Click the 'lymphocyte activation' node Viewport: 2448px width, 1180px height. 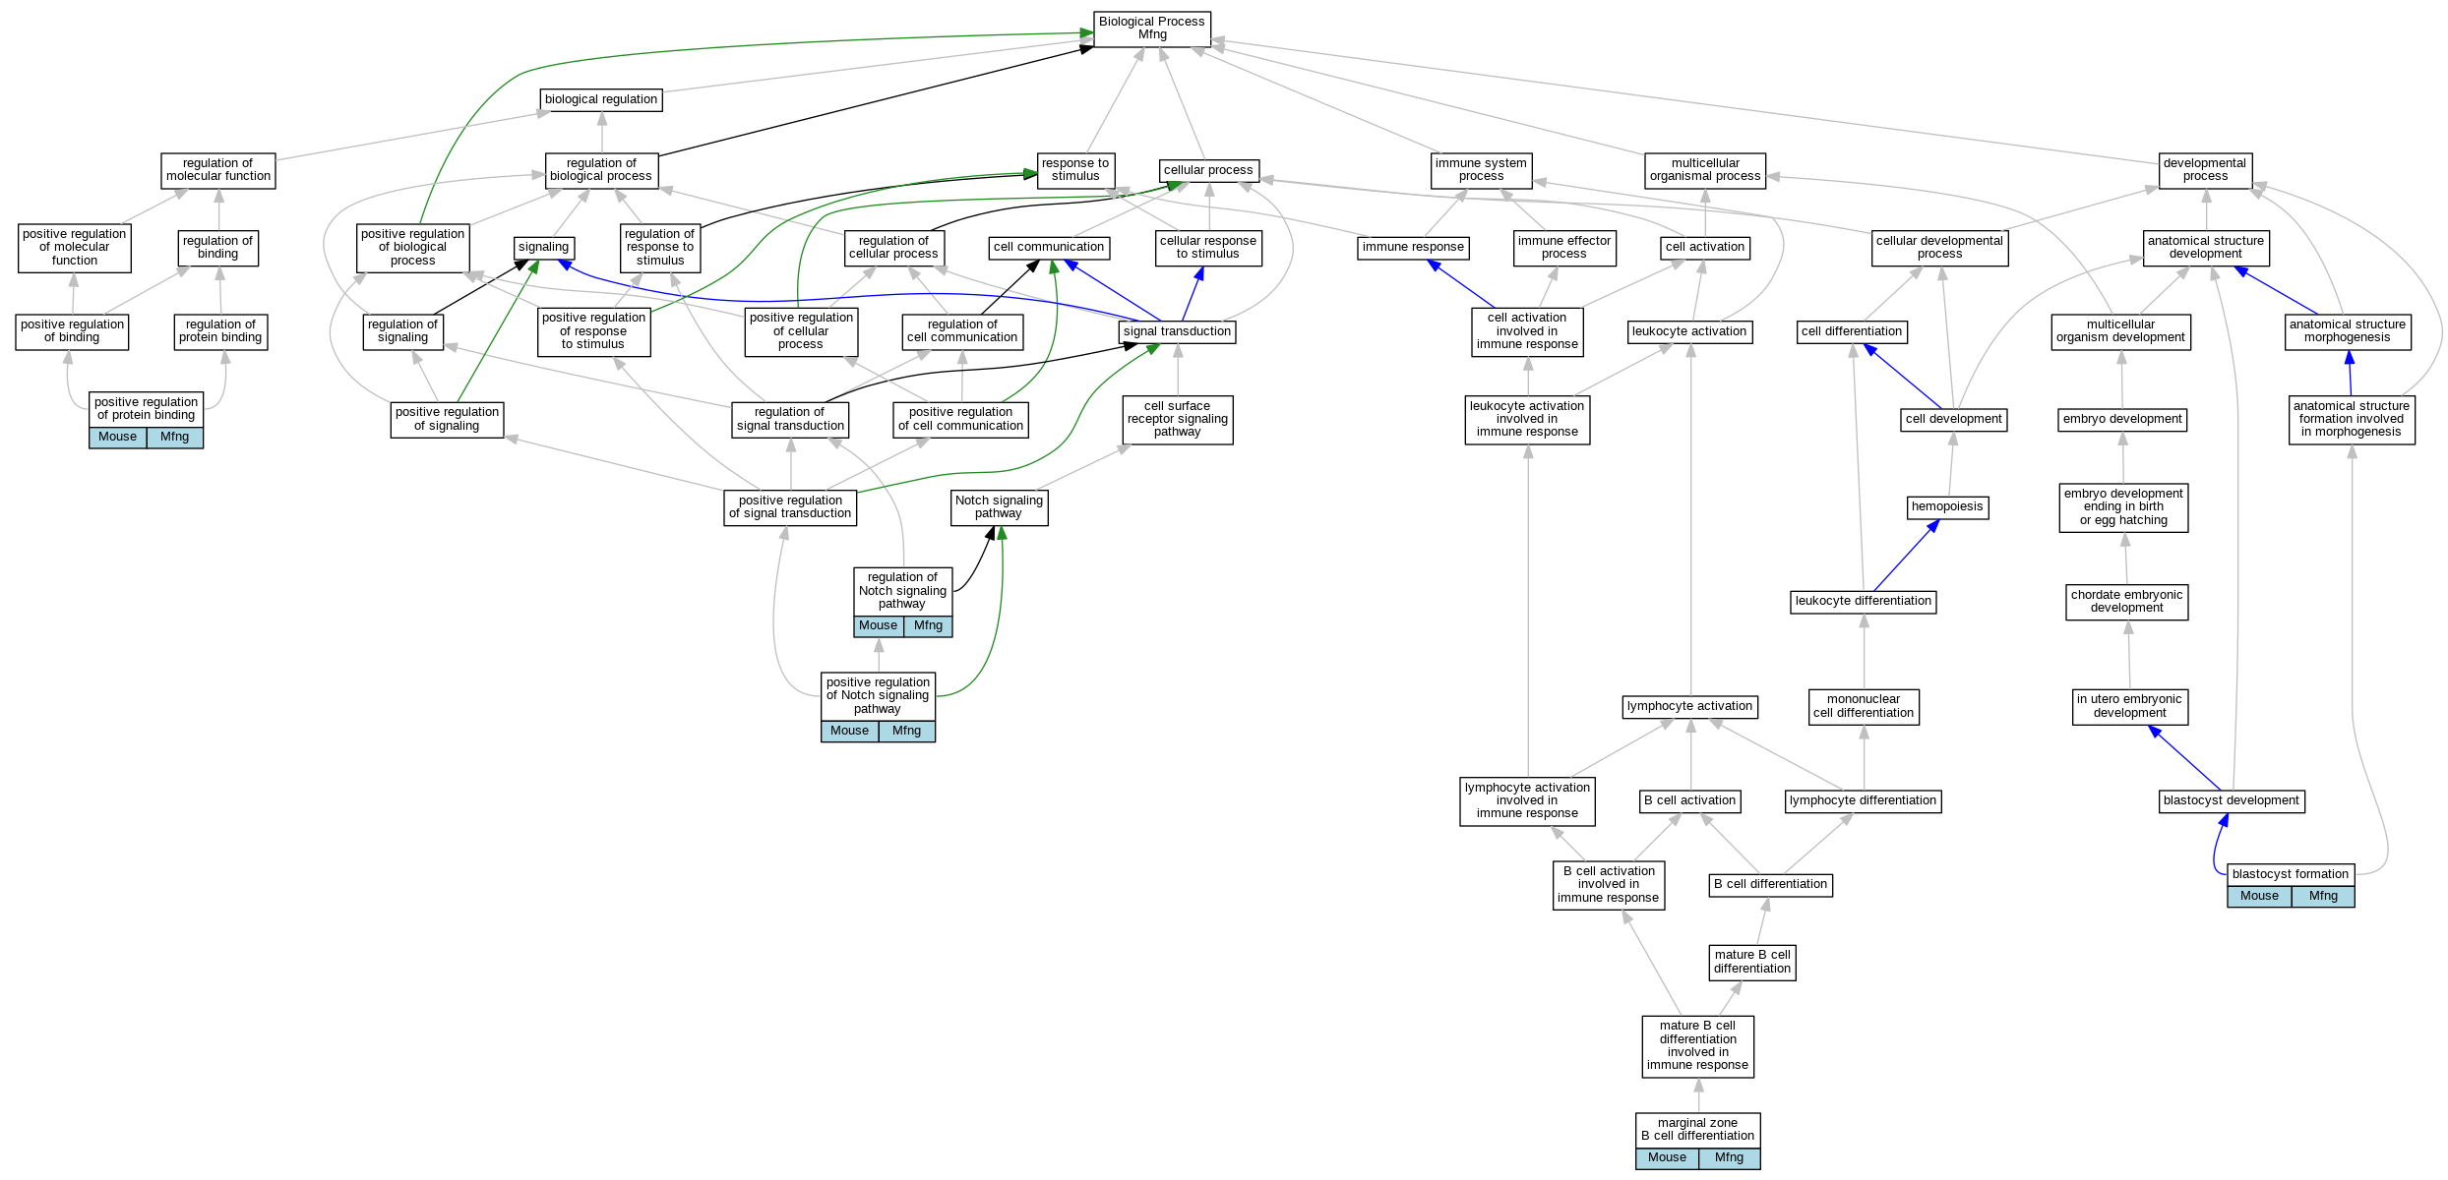[1689, 707]
